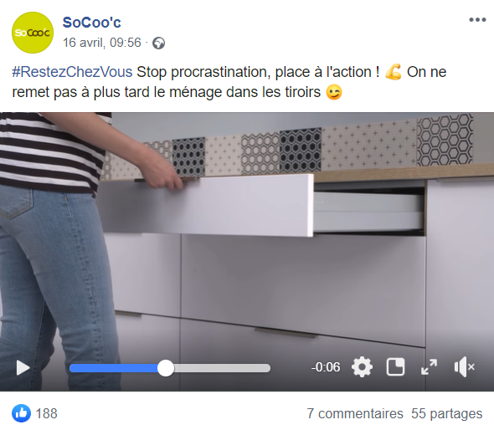View the 188 reactions list
This screenshot has width=494, height=430.
[46, 413]
